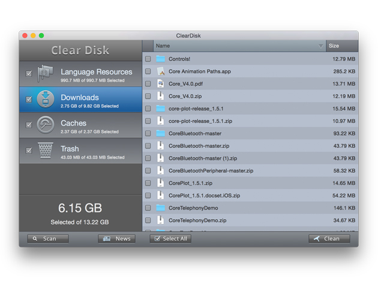Click the Caches gauge icon
The height and width of the screenshot is (284, 378).
pos(46,125)
